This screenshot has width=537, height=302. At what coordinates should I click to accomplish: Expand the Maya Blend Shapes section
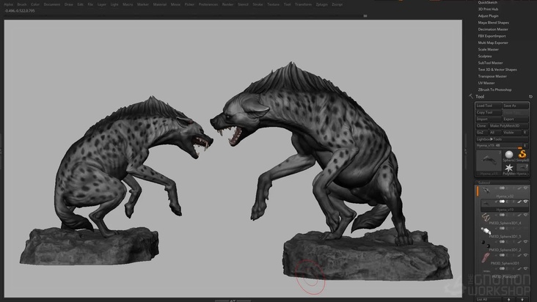coord(494,23)
